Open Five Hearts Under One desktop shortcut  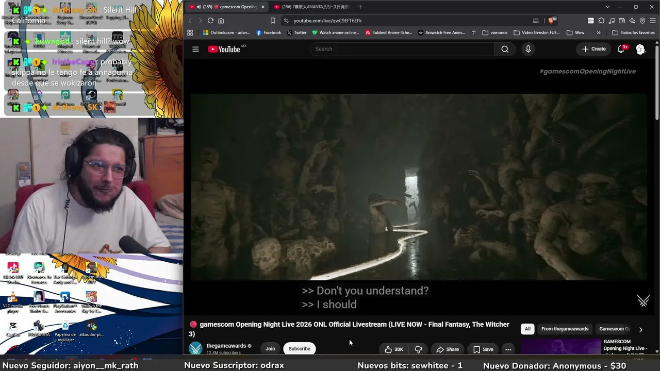tap(39, 302)
